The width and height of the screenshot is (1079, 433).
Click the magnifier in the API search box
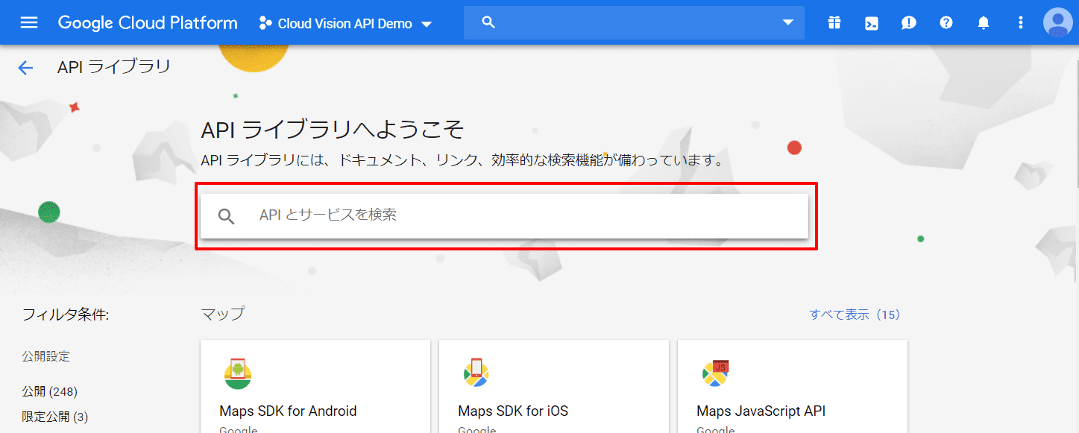click(x=225, y=215)
